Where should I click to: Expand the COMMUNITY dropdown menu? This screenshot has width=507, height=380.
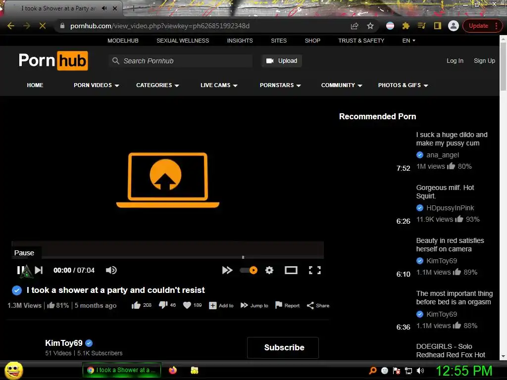pos(342,85)
